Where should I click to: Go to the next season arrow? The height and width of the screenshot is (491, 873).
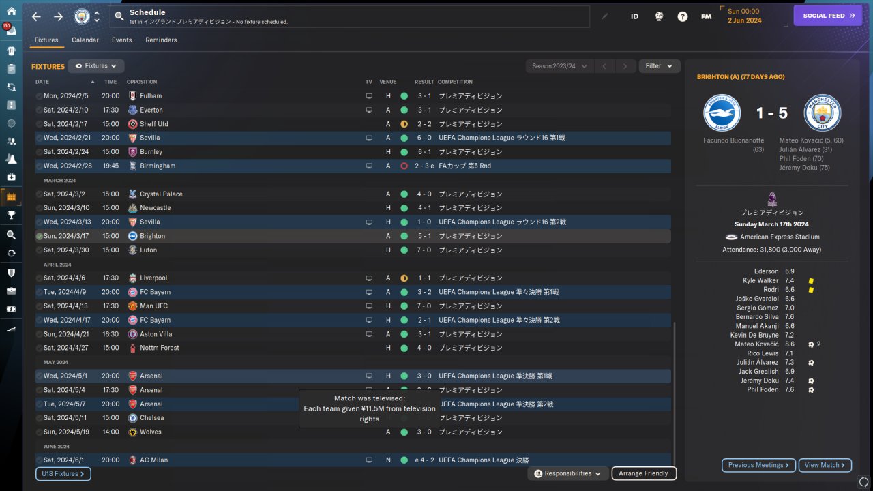pos(624,66)
